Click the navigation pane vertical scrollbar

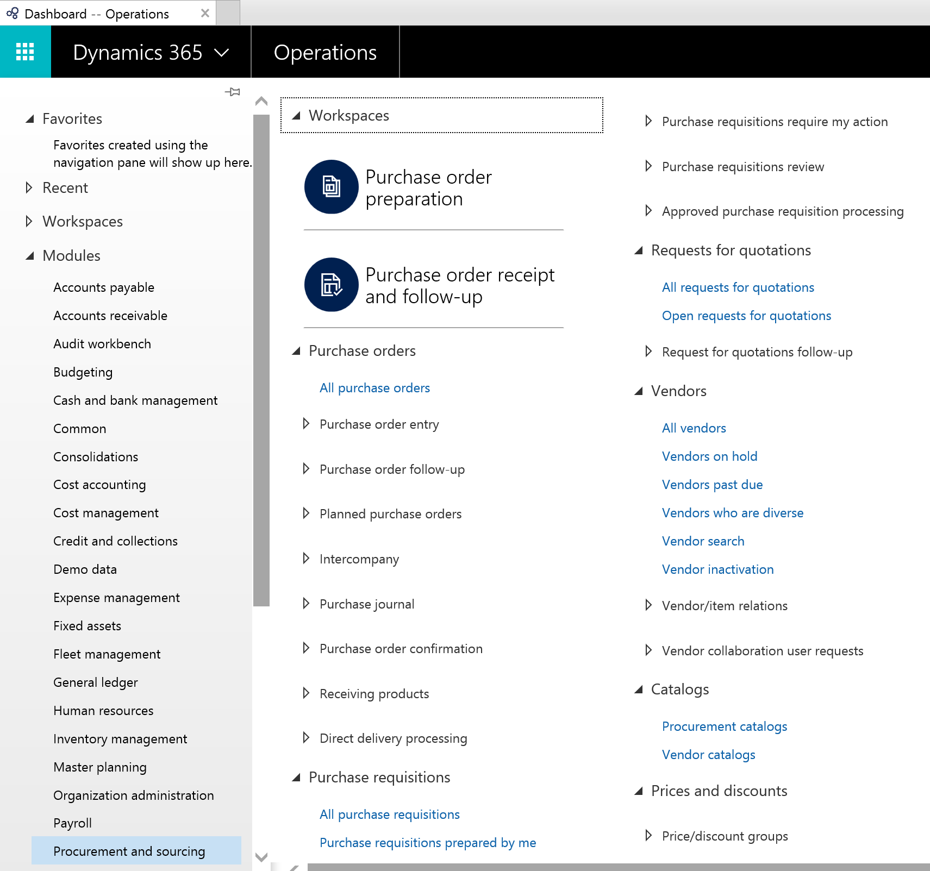coord(261,359)
